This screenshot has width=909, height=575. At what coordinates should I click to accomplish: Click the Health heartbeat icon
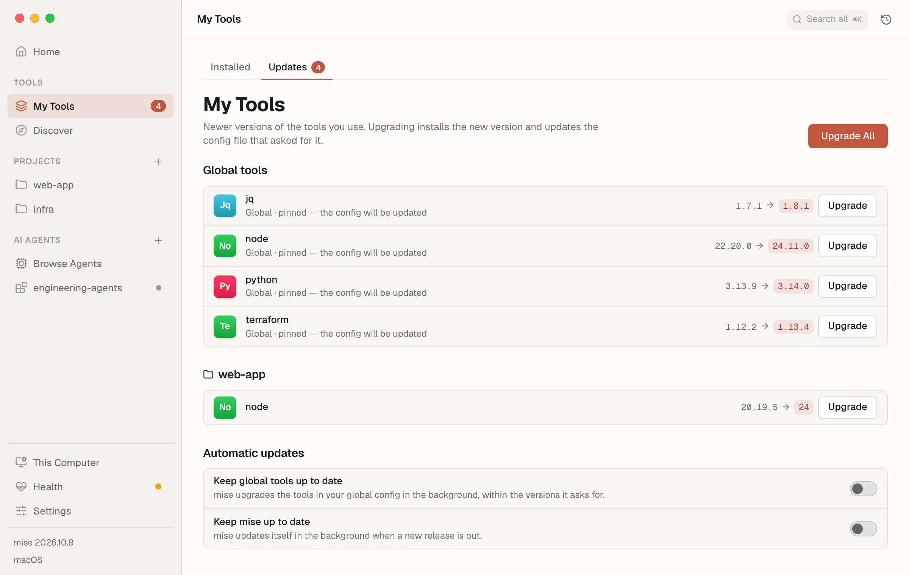click(x=21, y=486)
